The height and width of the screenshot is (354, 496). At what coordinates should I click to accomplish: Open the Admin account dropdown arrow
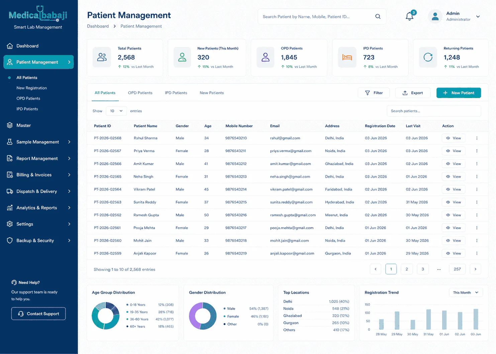click(478, 16)
